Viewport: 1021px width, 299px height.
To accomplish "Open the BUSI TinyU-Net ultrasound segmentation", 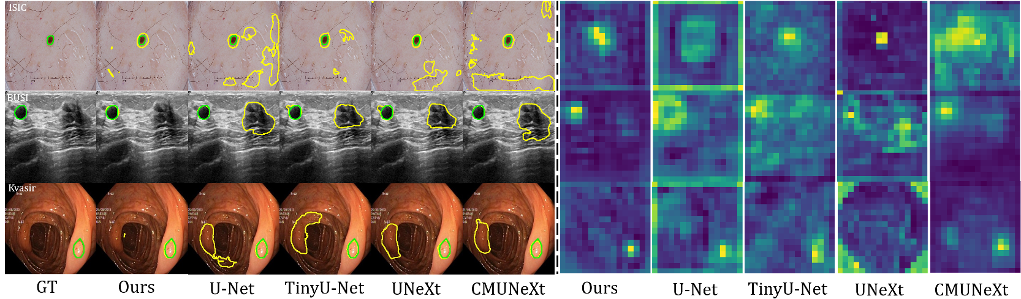I will (326, 137).
